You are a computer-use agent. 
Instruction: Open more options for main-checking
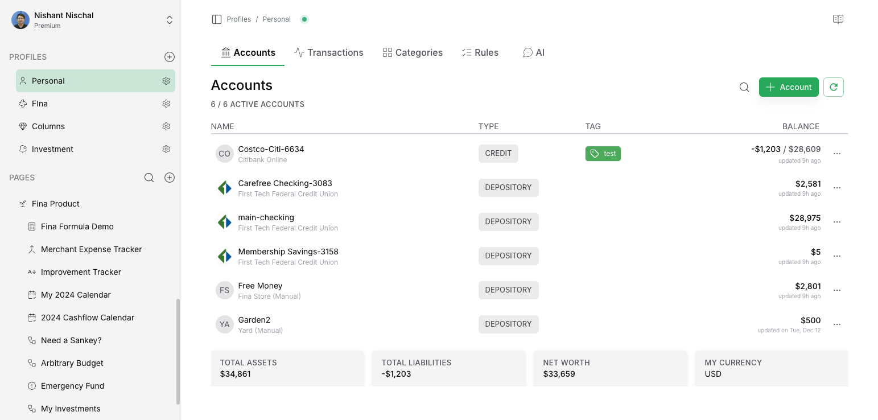pos(837,222)
